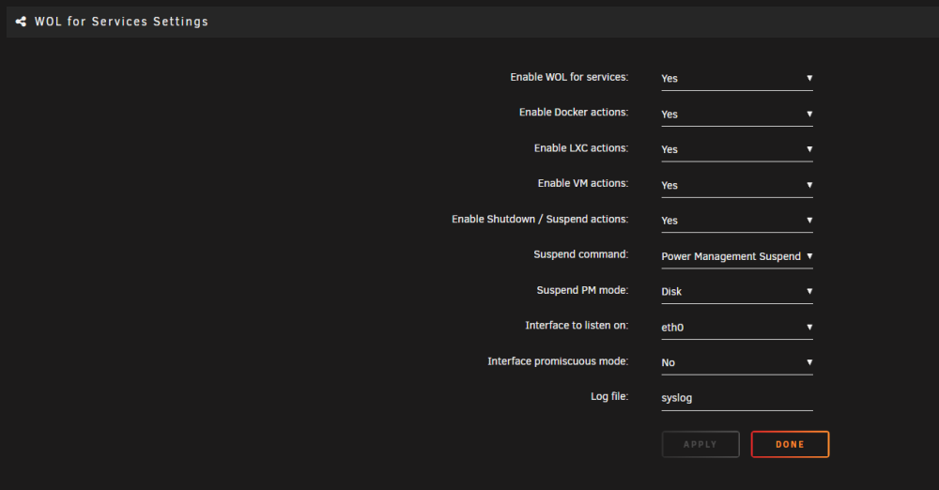
Task: Click the Enable Shutdown / Suspend actions label
Action: click(x=540, y=220)
